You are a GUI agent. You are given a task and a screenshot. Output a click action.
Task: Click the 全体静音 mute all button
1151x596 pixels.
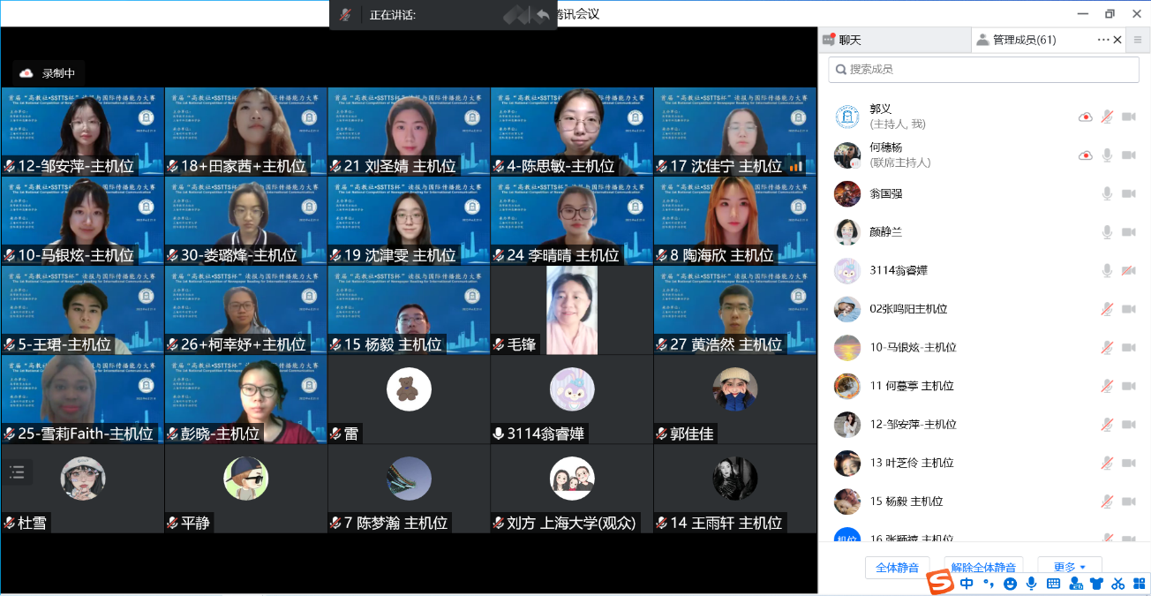(898, 567)
